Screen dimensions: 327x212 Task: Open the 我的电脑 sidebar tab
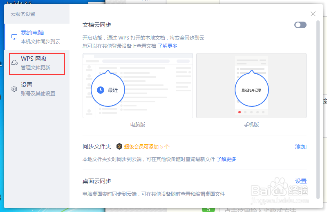[x=37, y=37]
